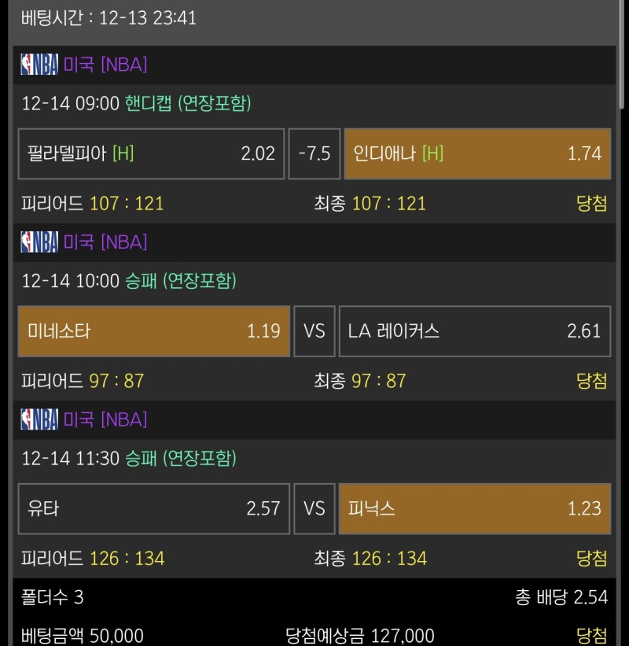Click the final score 107 : 121
Viewport: 629px width, 646px height.
[x=388, y=204]
